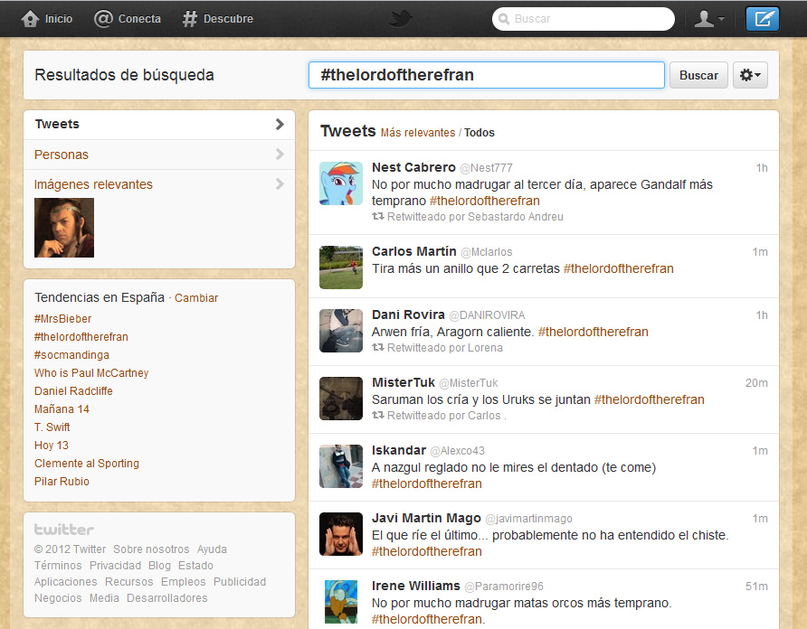Click MisterTuk's avatar

341,399
